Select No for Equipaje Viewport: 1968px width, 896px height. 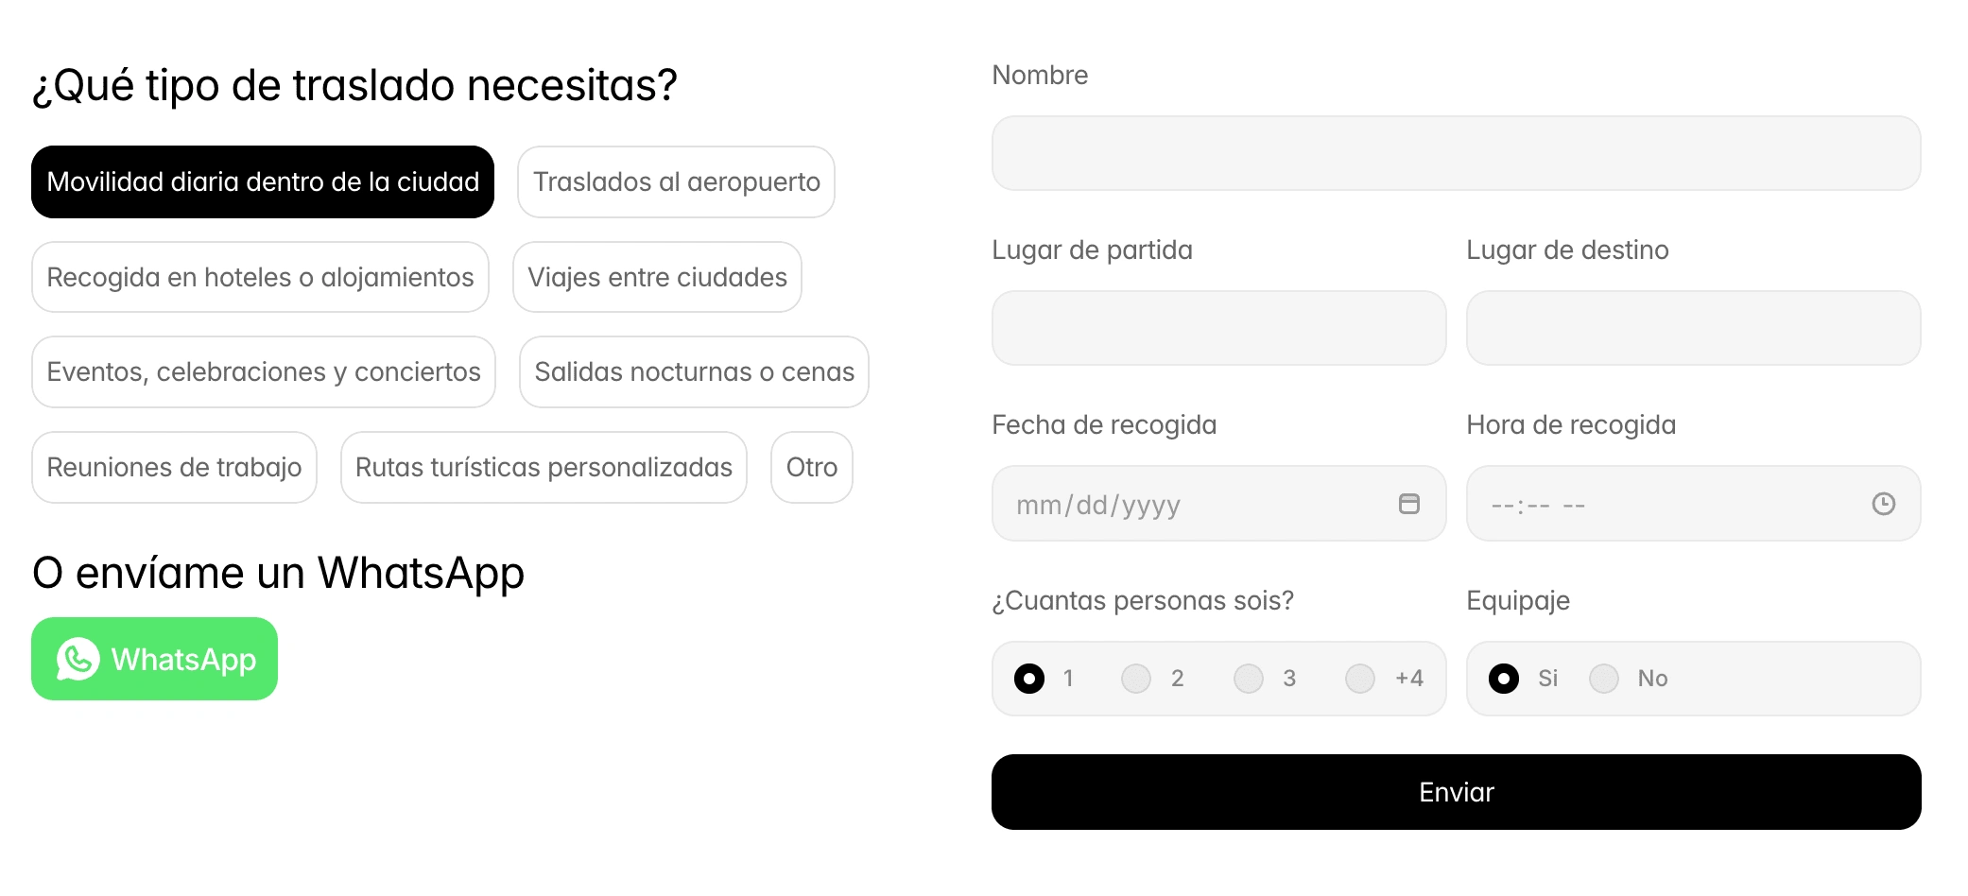click(1604, 678)
